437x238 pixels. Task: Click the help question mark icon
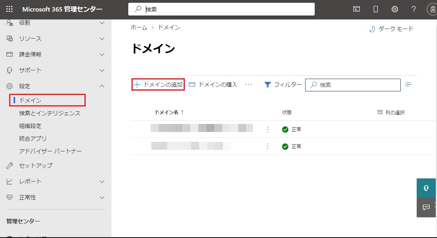pos(414,9)
